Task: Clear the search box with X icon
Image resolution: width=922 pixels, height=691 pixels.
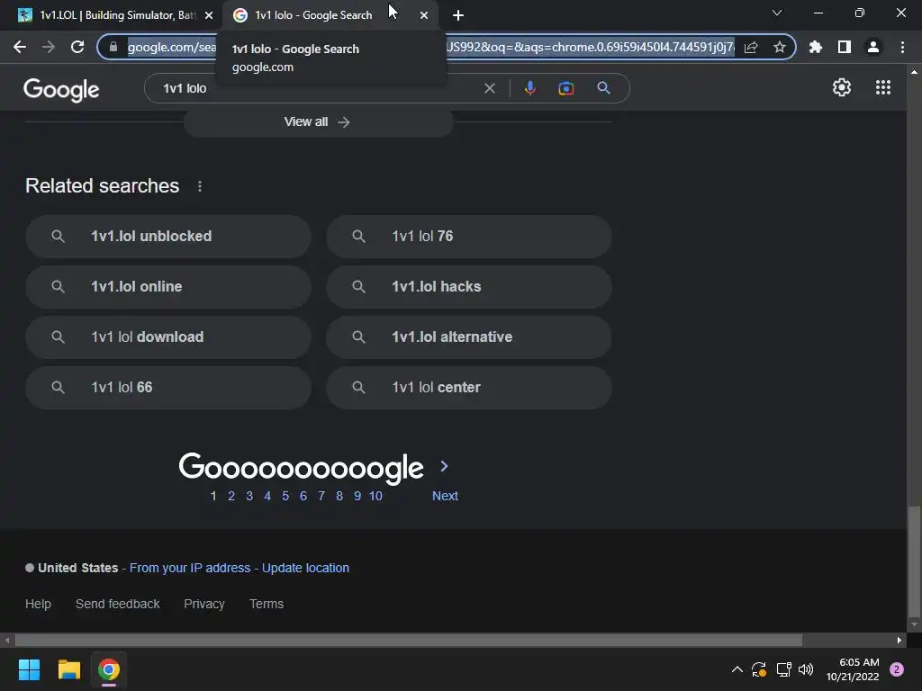Action: coord(489,88)
